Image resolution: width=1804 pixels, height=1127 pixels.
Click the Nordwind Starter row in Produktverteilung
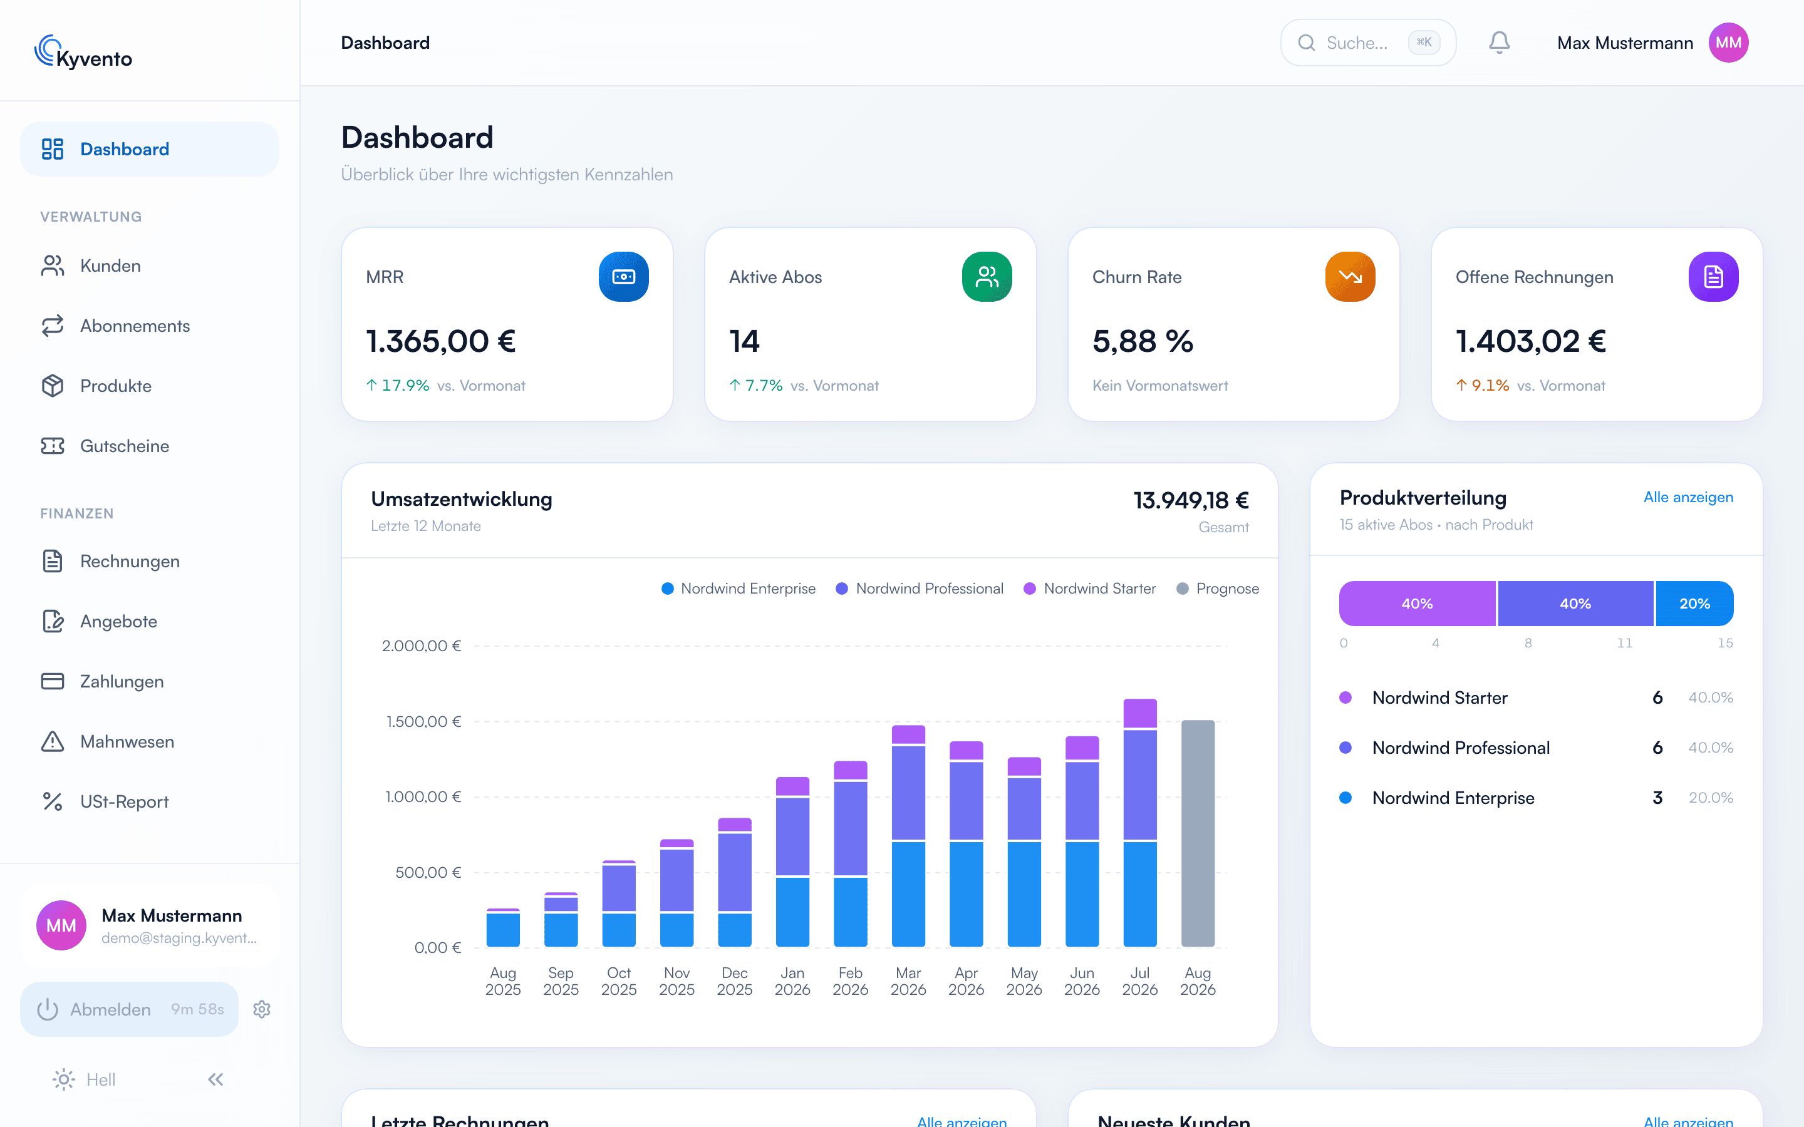(x=1536, y=697)
